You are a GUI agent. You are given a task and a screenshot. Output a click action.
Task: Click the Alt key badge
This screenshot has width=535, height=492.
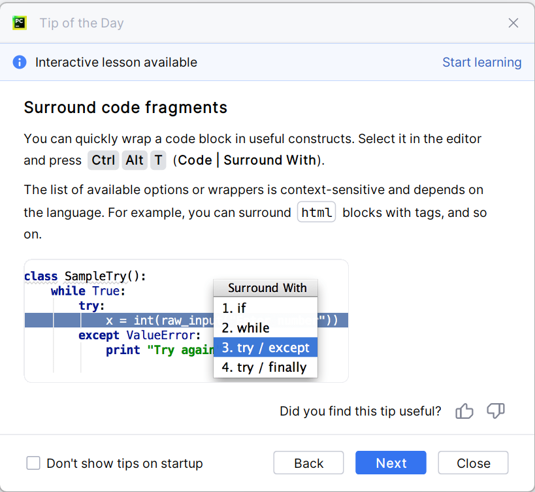click(x=135, y=161)
